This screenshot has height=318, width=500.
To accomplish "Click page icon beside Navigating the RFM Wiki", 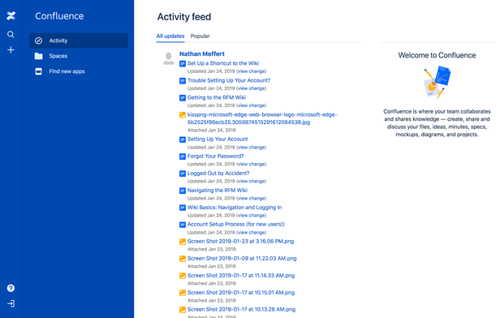I will pos(183,191).
